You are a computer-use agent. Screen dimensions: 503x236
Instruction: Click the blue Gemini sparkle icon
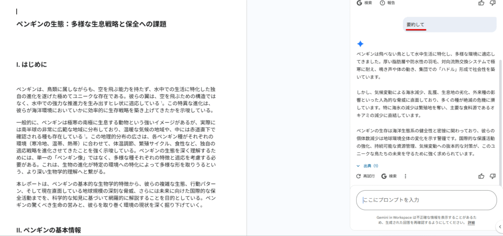(360, 43)
